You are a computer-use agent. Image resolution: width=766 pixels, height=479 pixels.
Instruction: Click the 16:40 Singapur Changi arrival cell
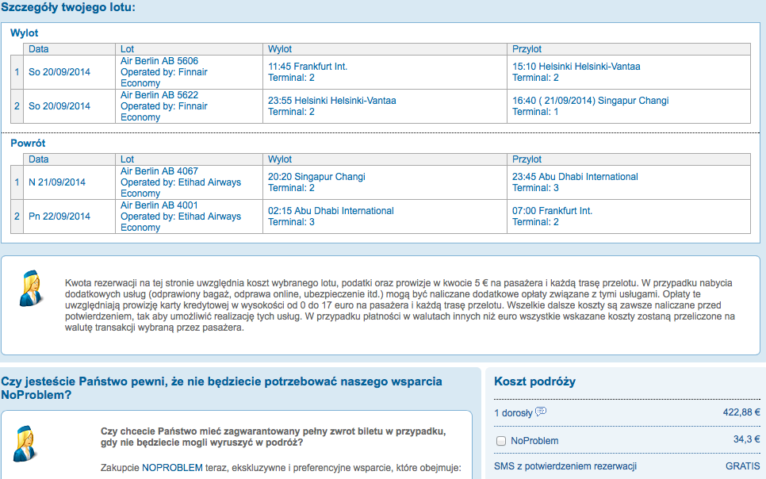(629, 106)
